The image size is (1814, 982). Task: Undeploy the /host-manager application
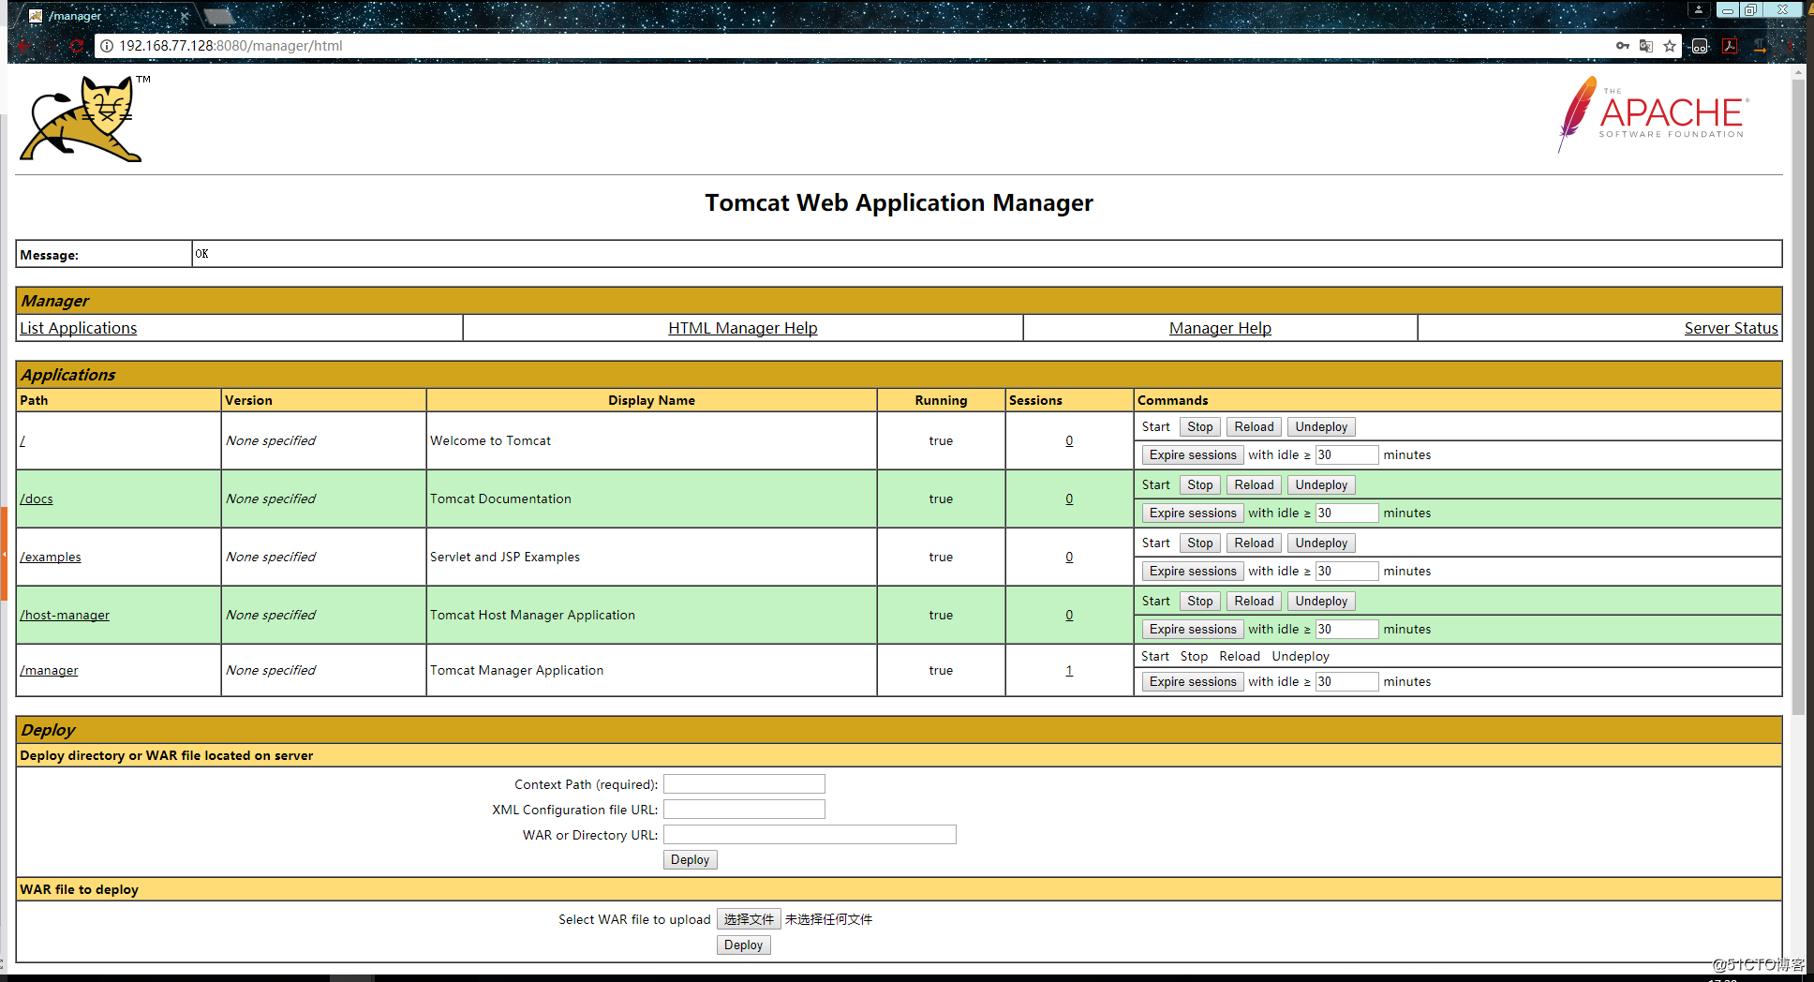click(1321, 601)
